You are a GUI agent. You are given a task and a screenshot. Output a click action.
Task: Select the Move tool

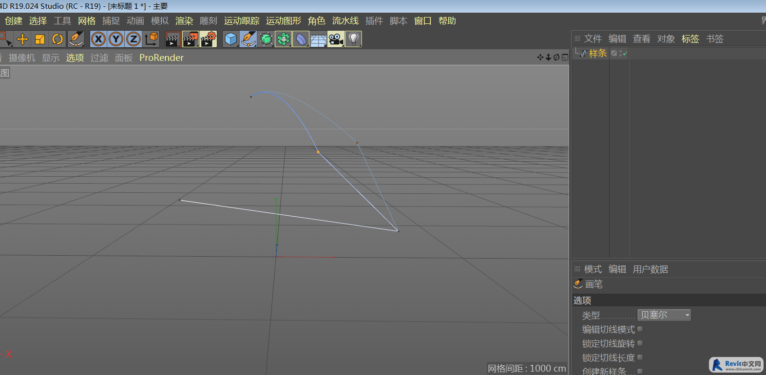click(22, 39)
